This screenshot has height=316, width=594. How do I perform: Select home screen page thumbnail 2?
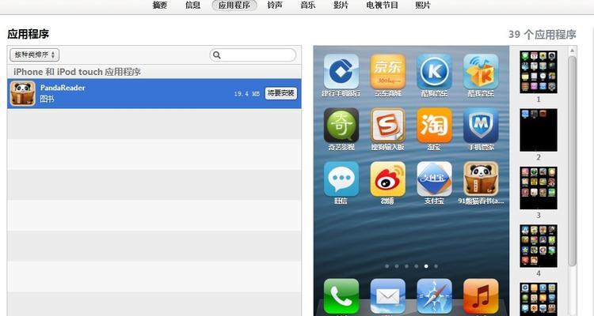[x=539, y=130]
